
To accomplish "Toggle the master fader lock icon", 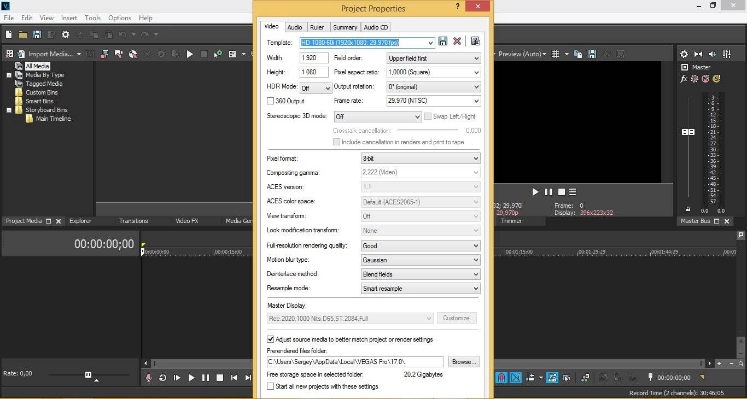I will [688, 209].
